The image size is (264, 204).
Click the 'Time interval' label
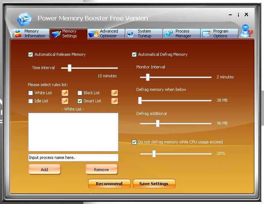point(43,68)
